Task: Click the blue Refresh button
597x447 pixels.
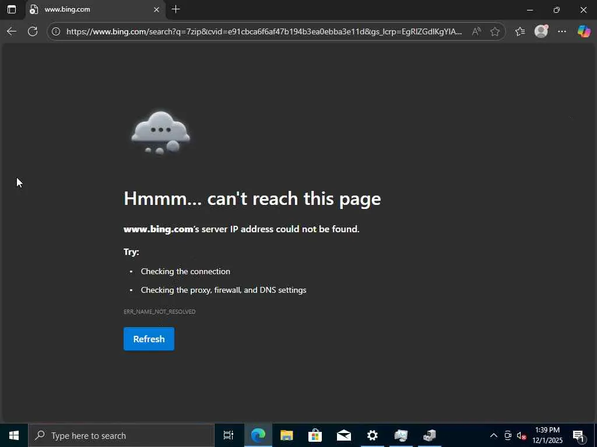Action: click(149, 339)
